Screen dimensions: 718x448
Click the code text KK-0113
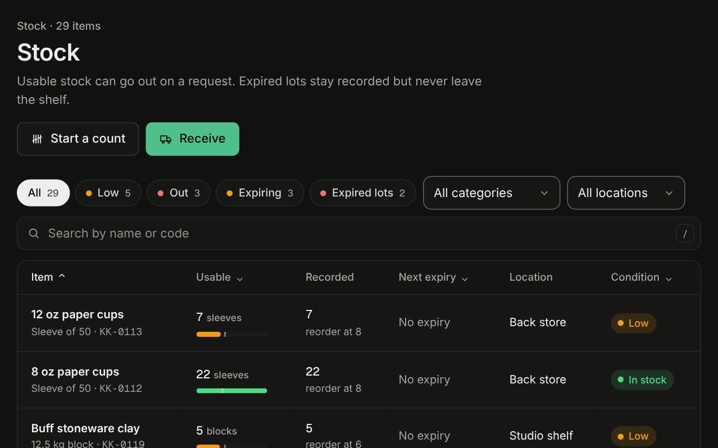tap(121, 332)
